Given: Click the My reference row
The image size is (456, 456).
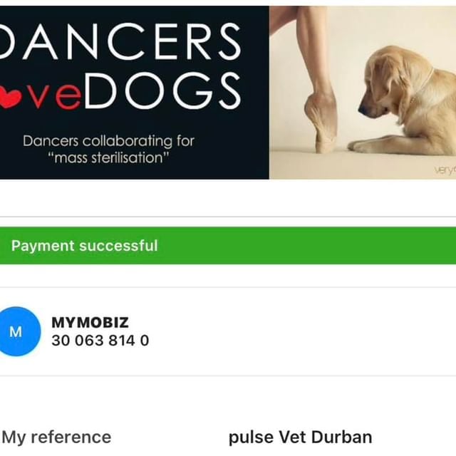Looking at the screenshot, I should (228, 437).
